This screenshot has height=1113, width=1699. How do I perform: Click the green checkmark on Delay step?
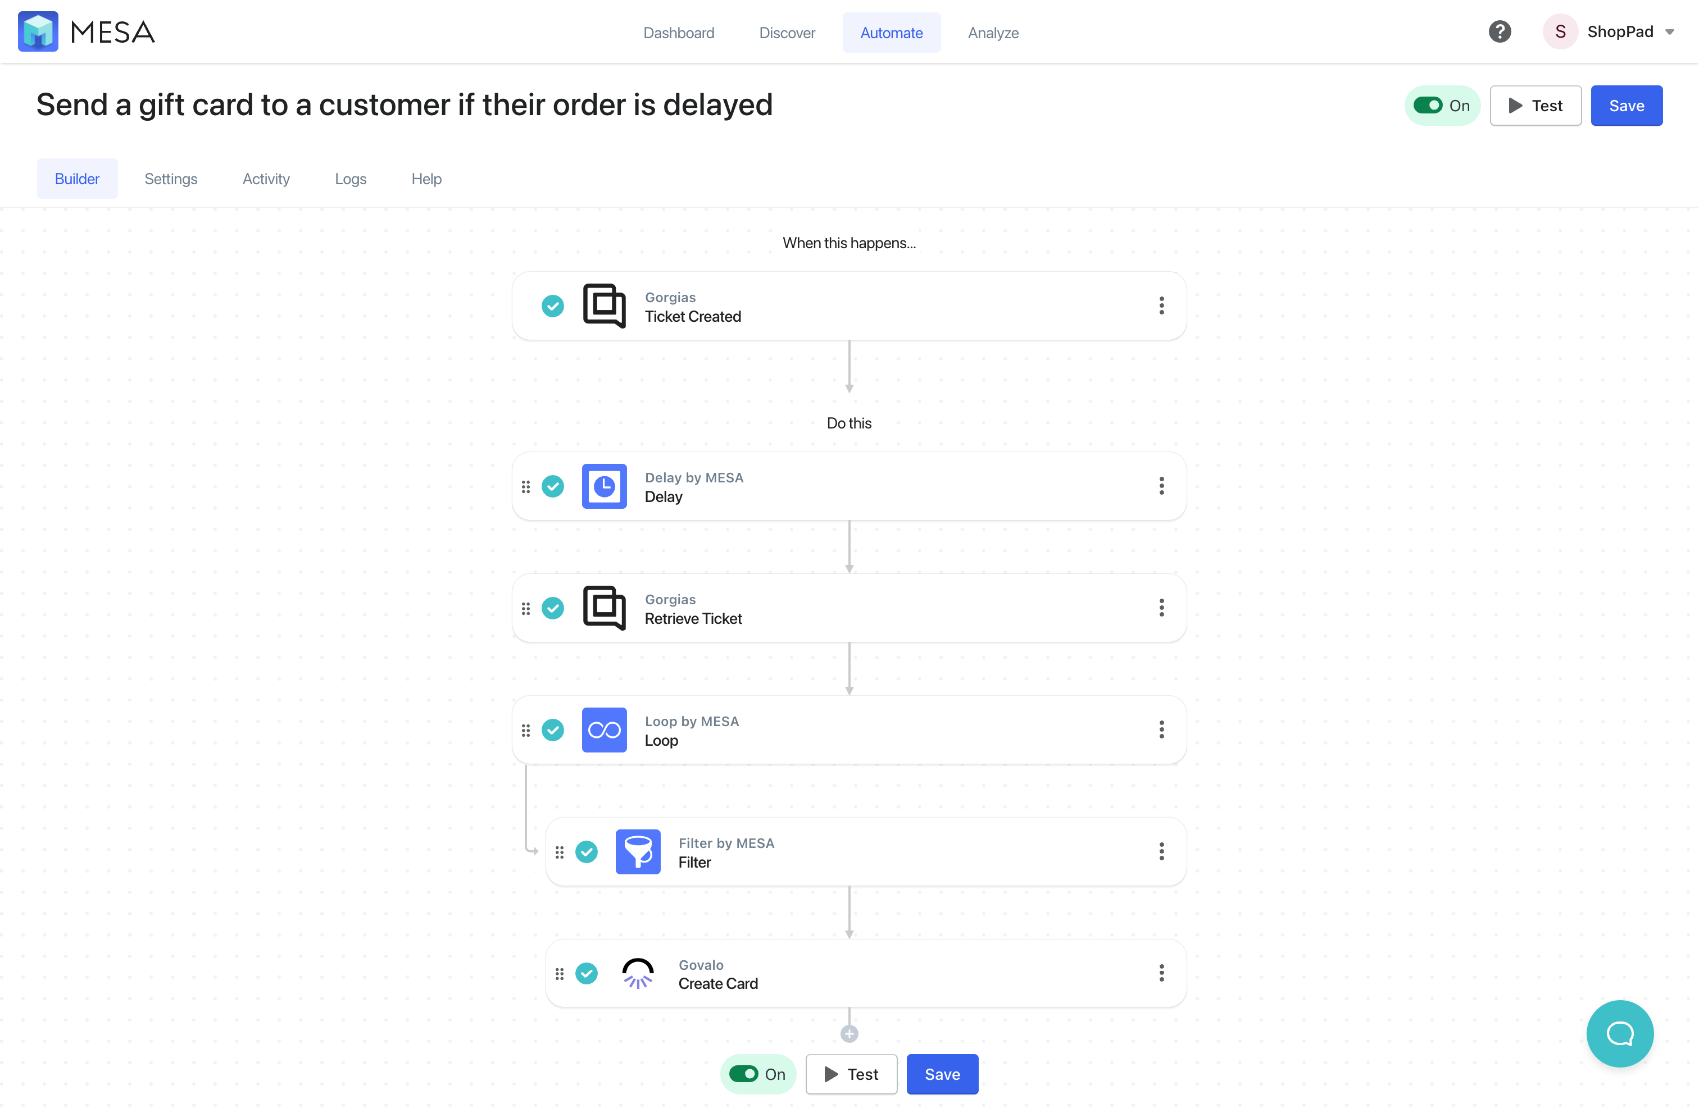(552, 486)
